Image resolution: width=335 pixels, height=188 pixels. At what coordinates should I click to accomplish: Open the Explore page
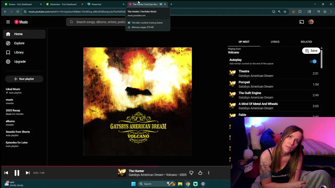(24, 43)
